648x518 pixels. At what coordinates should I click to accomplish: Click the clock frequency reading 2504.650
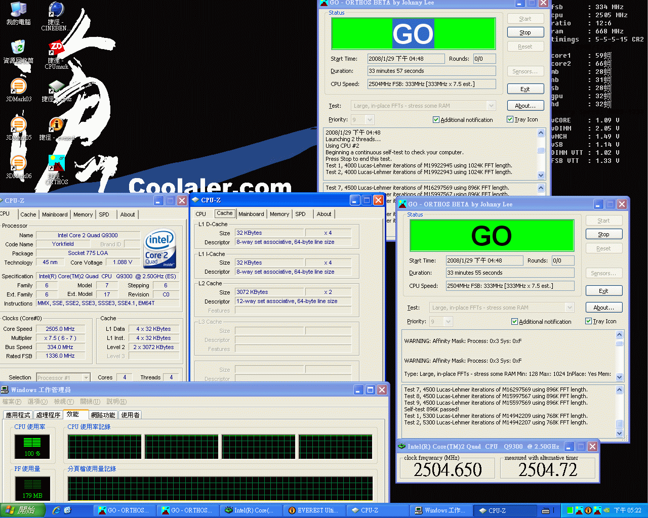[x=448, y=470]
